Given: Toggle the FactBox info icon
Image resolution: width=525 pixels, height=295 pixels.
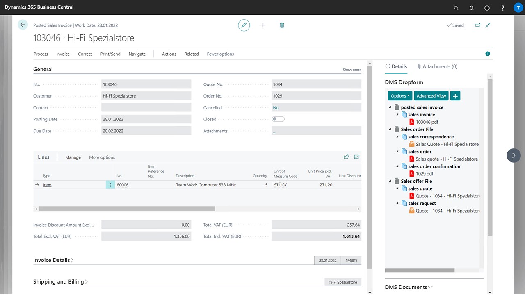Looking at the screenshot, I should pyautogui.click(x=488, y=54).
